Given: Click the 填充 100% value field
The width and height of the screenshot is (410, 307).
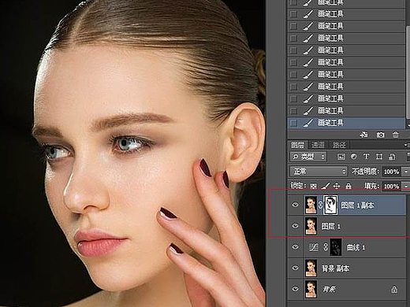Looking at the screenshot, I should coord(391,186).
